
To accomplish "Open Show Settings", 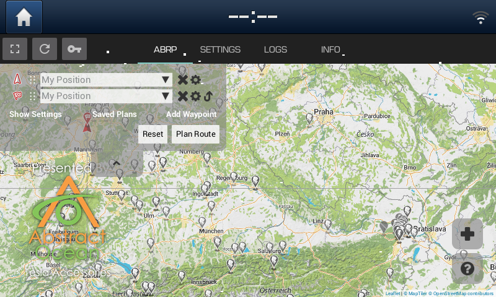I will point(35,114).
